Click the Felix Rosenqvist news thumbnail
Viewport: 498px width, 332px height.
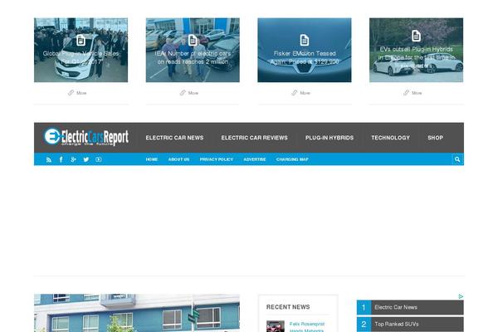point(276,326)
